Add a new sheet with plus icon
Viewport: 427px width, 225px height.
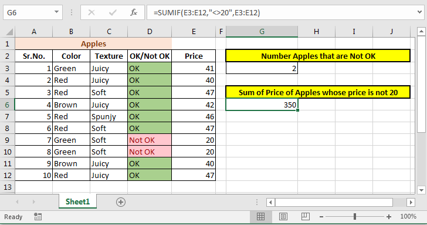(121, 202)
